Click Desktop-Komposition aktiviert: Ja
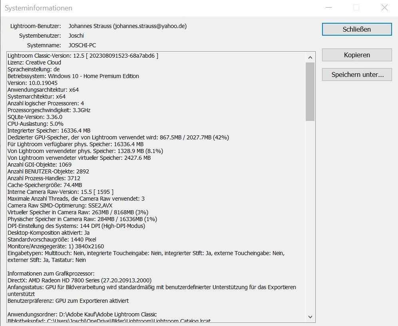The height and width of the screenshot is (326, 398). tap(48, 233)
